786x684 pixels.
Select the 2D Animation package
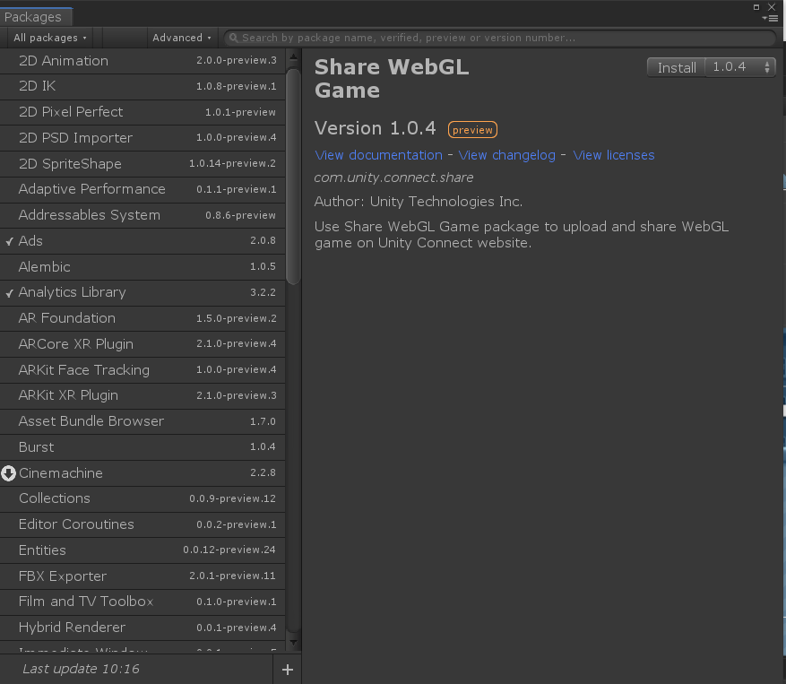coord(143,61)
